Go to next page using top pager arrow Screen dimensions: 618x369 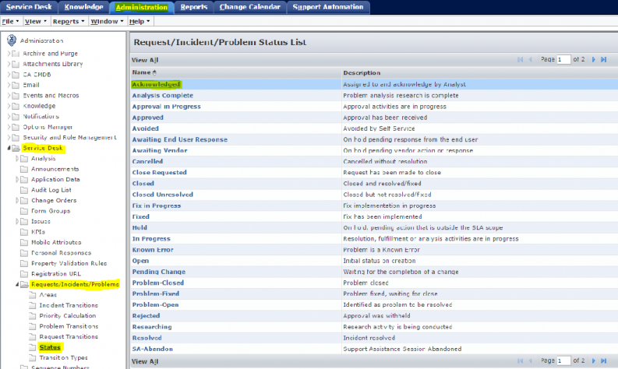tap(594, 59)
